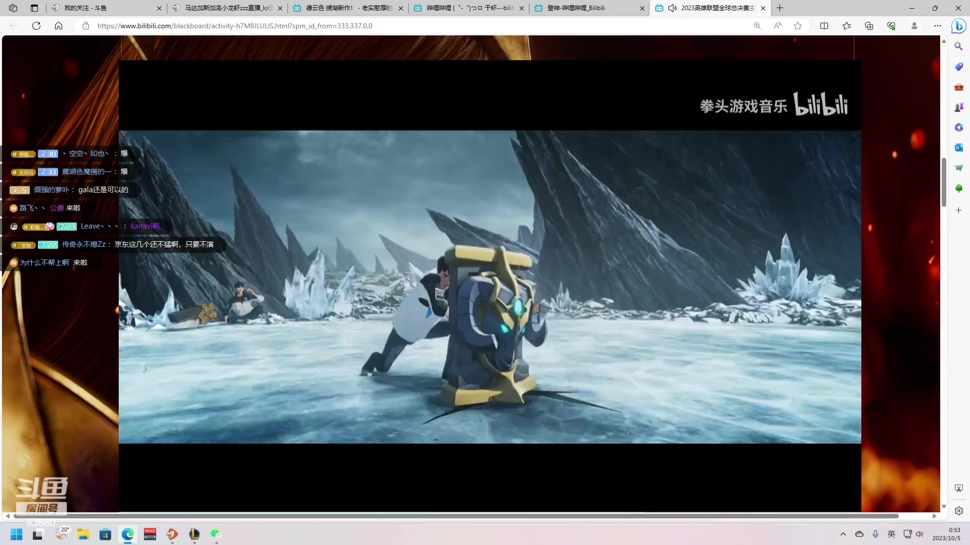Select chat message 'gala还是可以的'
The height and width of the screenshot is (545, 970).
pos(103,190)
